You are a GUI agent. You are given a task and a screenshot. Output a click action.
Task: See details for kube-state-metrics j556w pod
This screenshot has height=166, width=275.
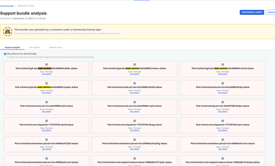[47, 74]
